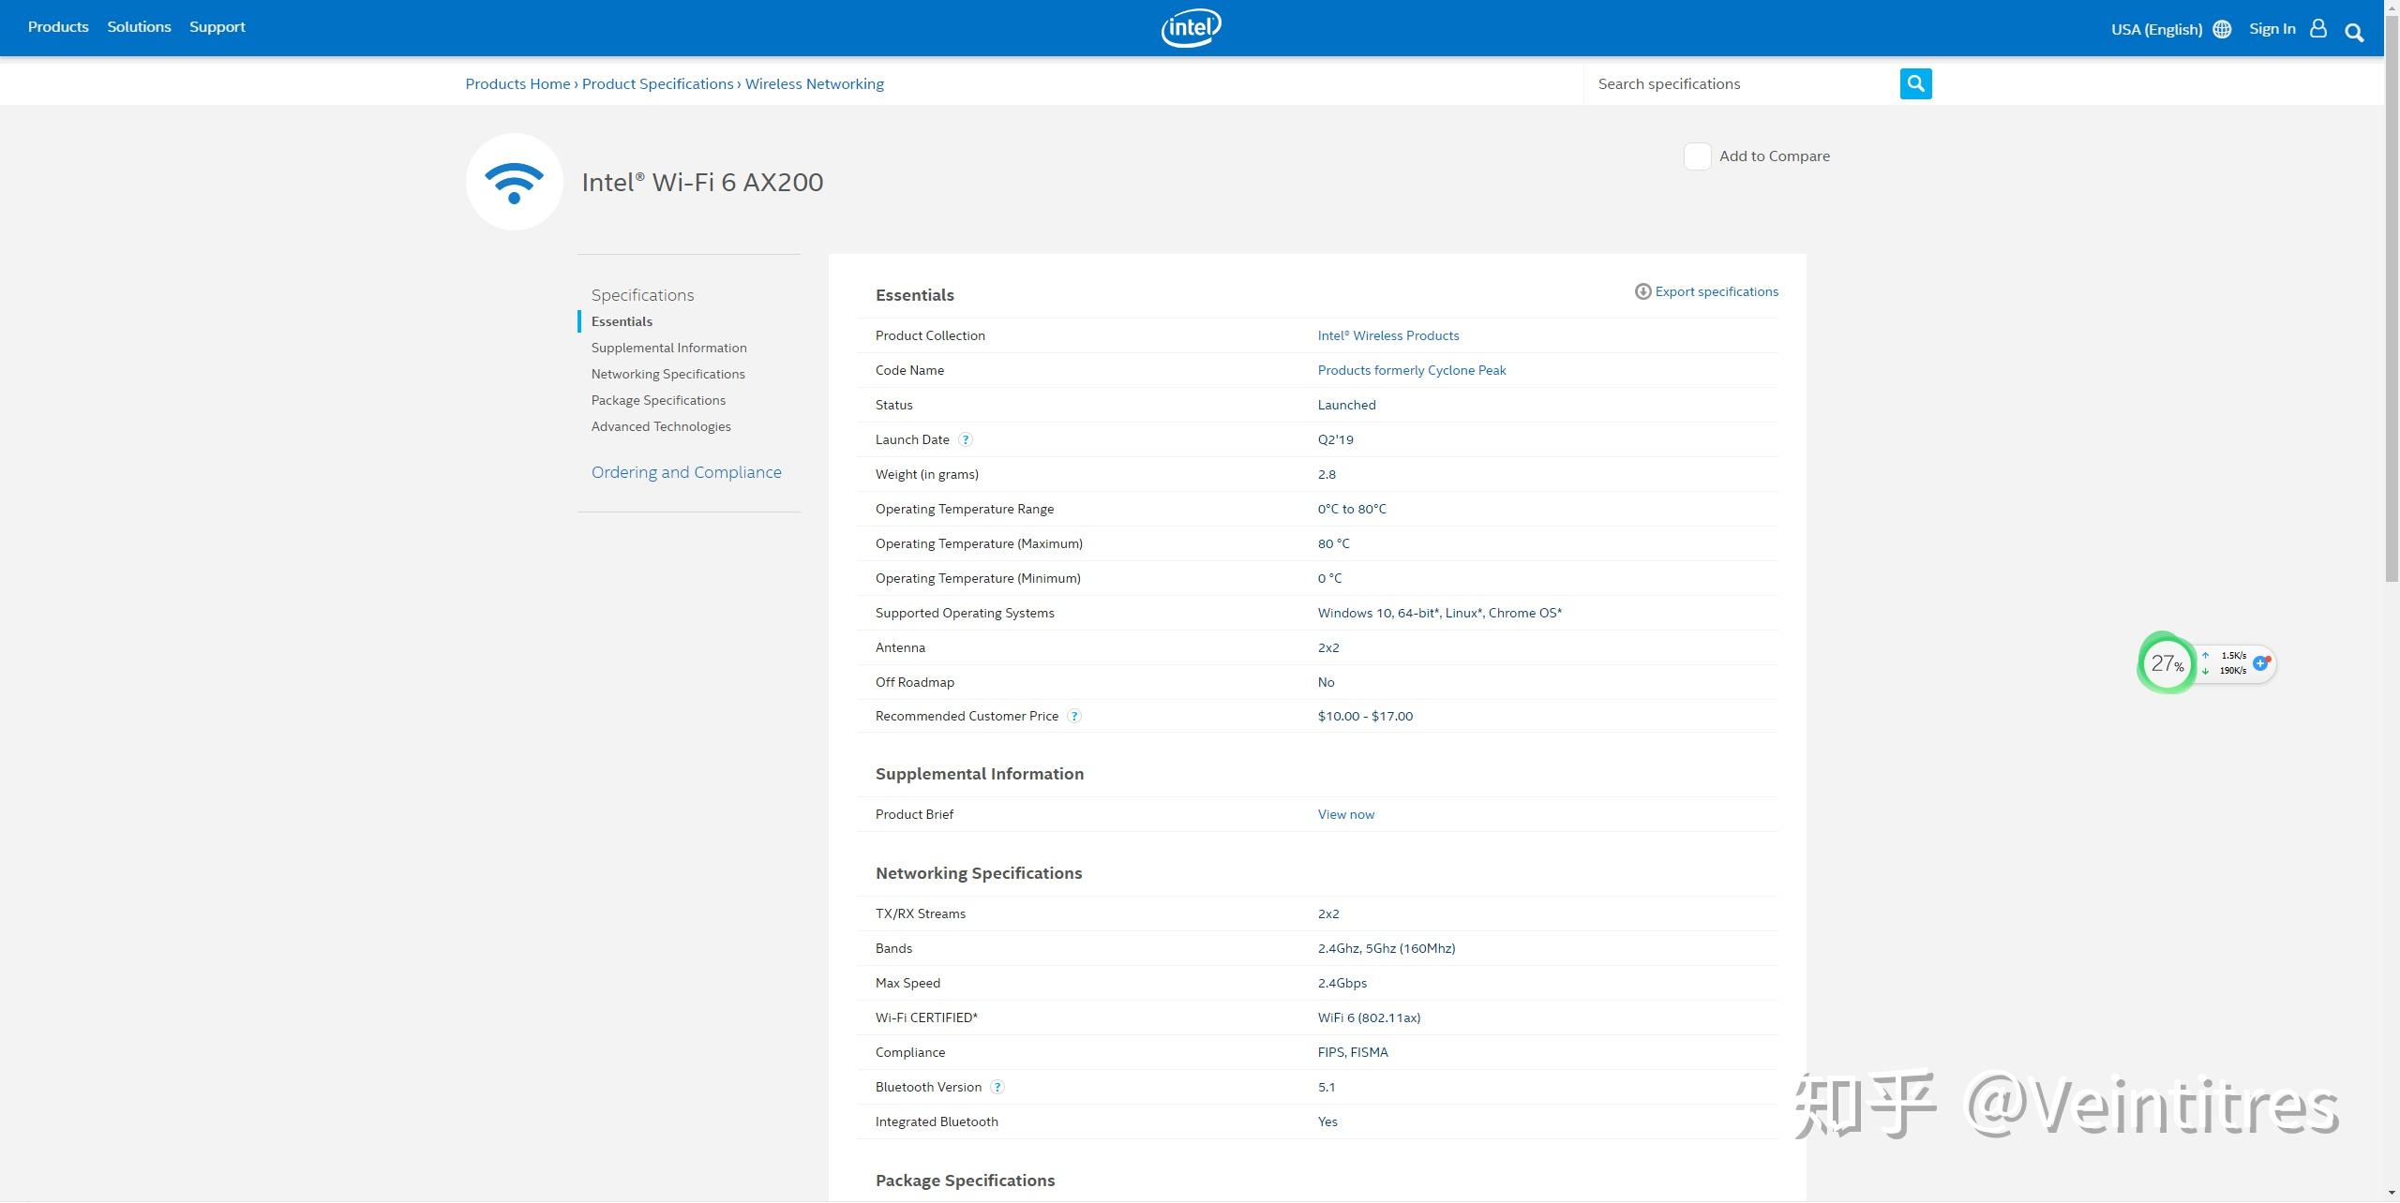The height and width of the screenshot is (1203, 2400).
Task: Select Ordering and Compliance section
Action: click(686, 472)
